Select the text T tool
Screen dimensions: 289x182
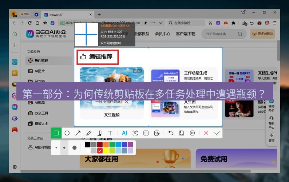tap(110, 133)
